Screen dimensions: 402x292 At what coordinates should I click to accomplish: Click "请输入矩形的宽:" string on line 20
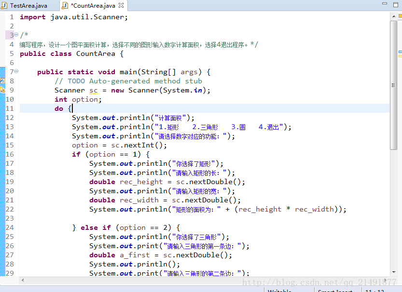pyautogui.click(x=200, y=191)
